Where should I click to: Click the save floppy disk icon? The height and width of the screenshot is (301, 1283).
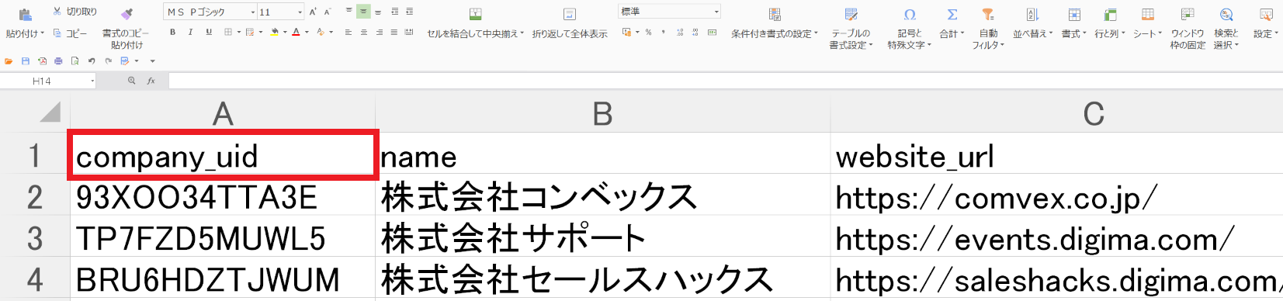tap(26, 61)
